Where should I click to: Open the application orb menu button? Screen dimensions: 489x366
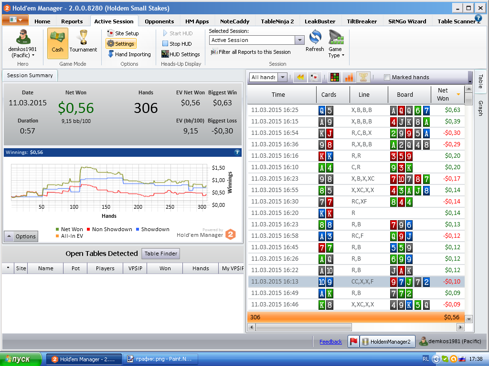[15, 20]
